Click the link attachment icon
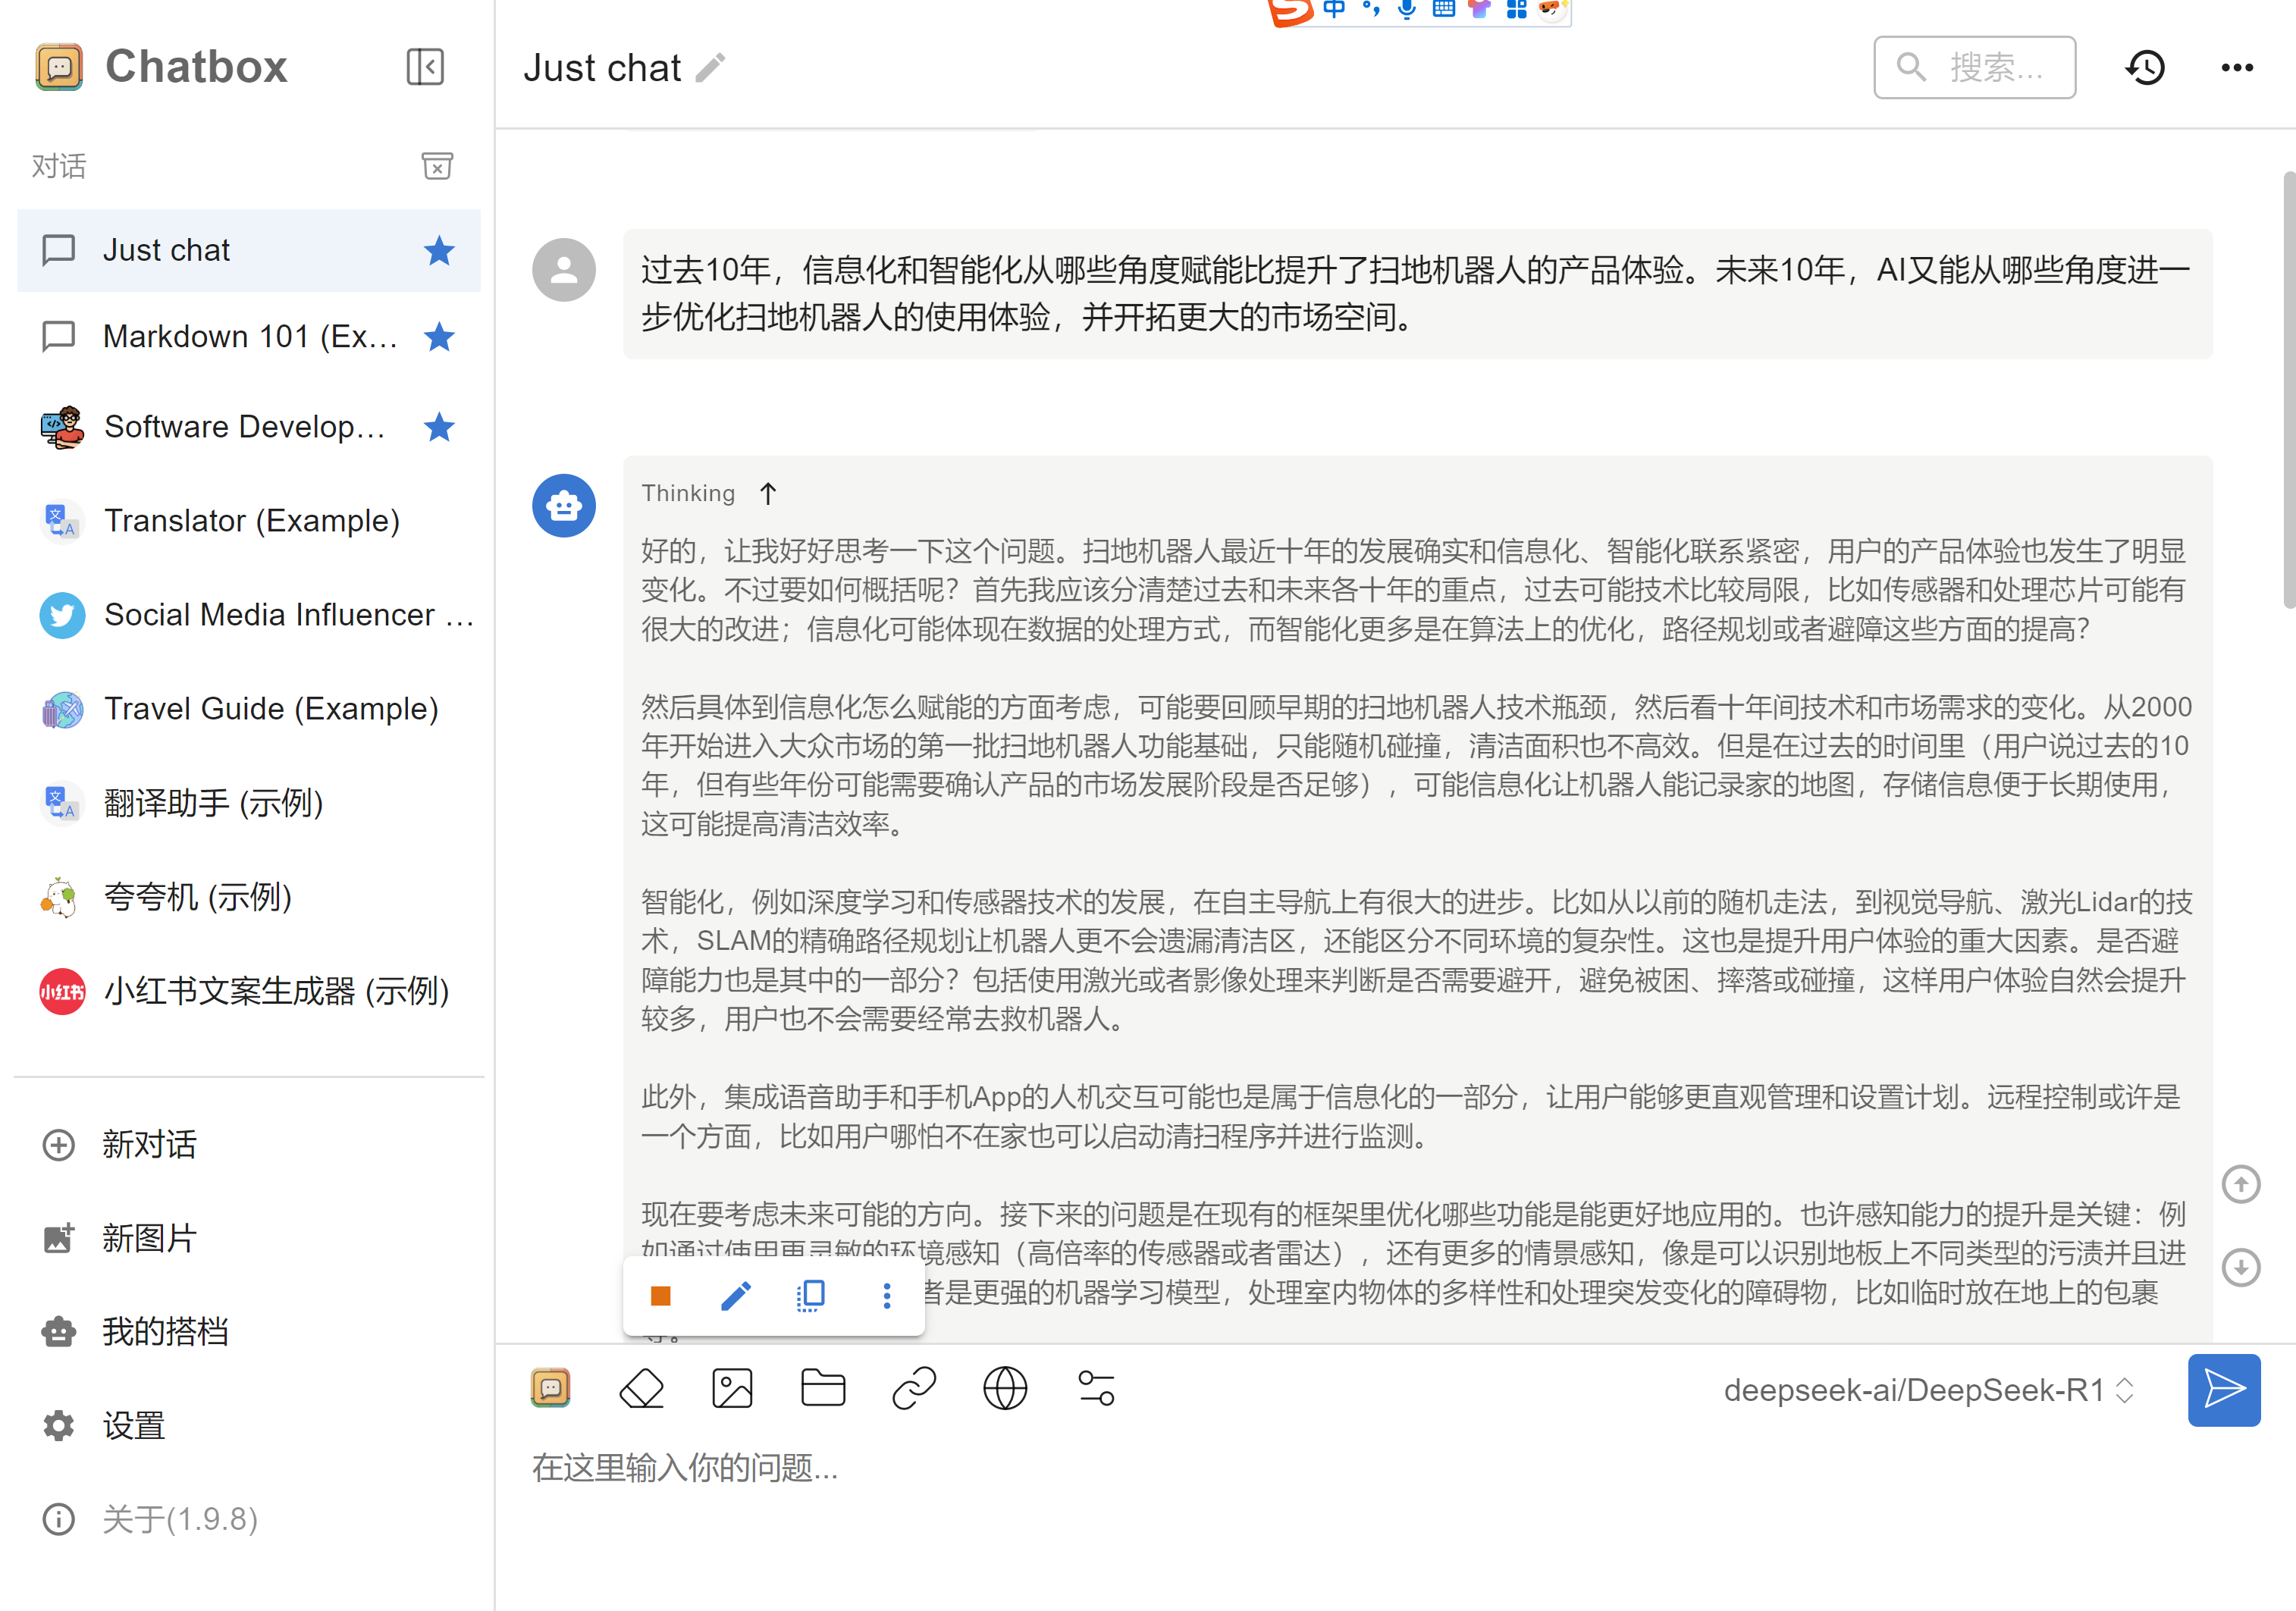The width and height of the screenshot is (2296, 1611). 914,1389
